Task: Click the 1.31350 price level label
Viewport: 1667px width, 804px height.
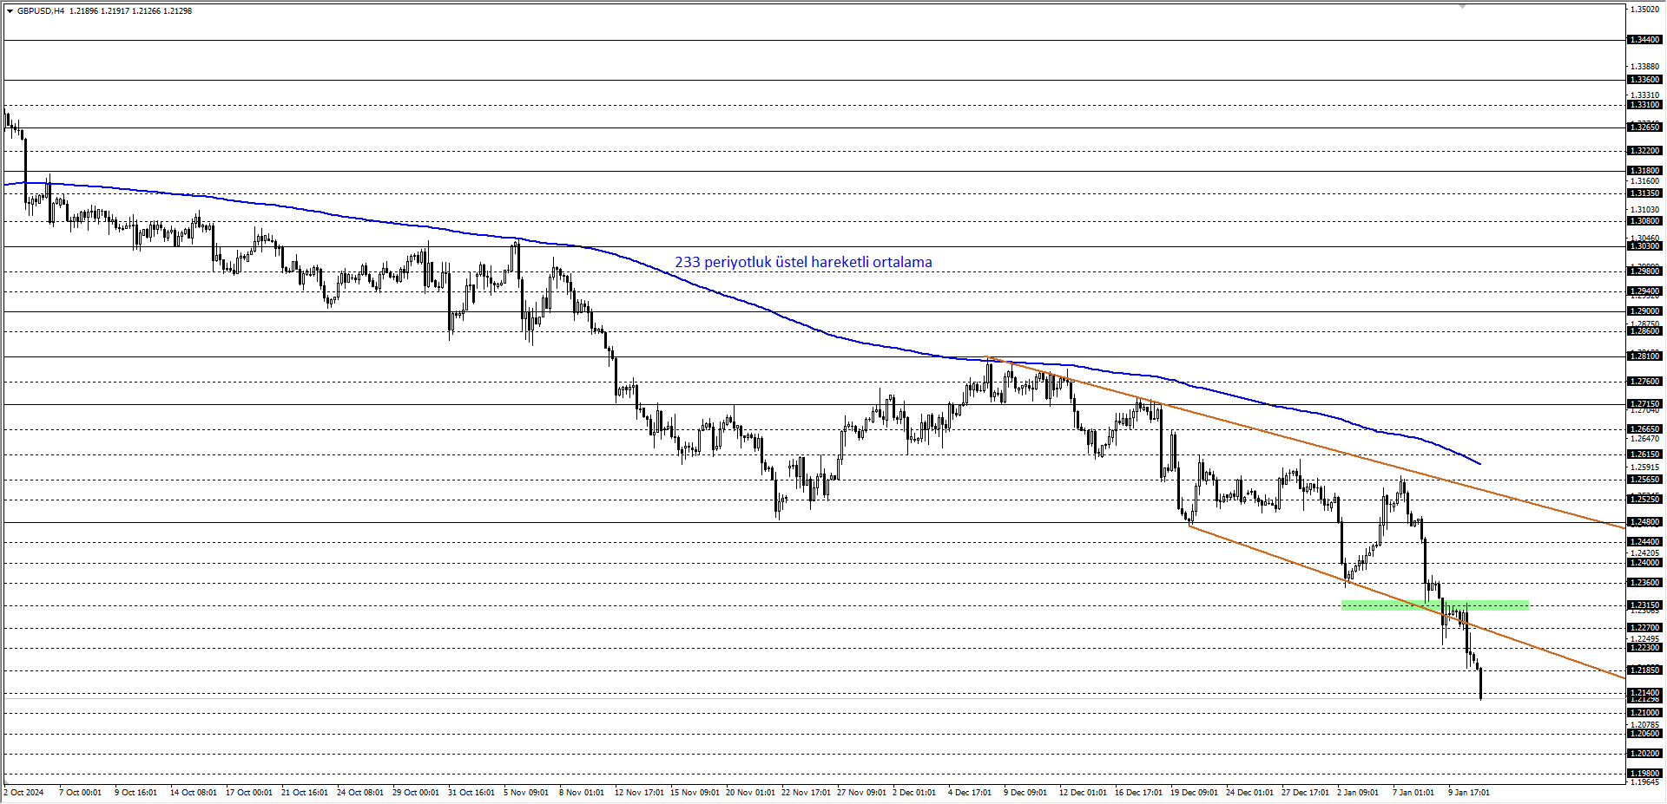Action: (x=1644, y=193)
